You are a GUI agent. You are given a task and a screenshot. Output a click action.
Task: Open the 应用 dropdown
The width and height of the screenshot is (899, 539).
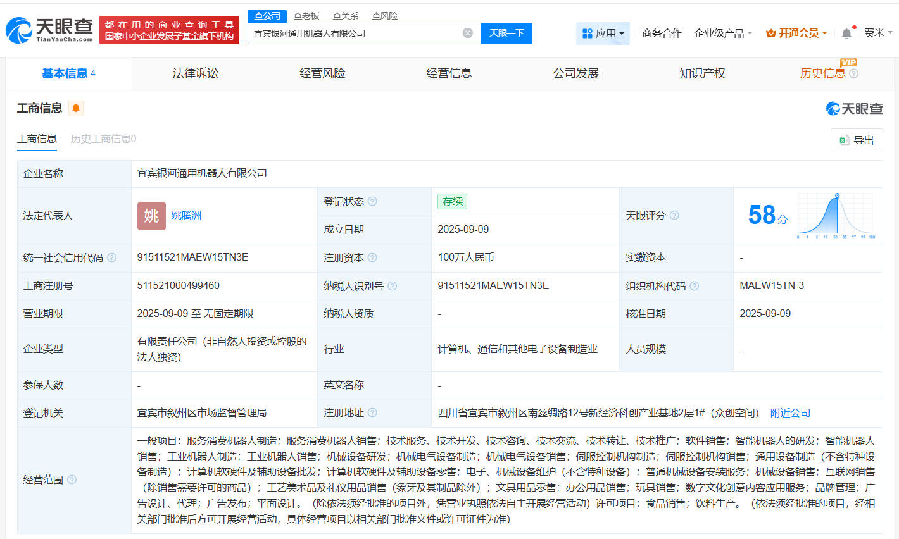click(601, 33)
